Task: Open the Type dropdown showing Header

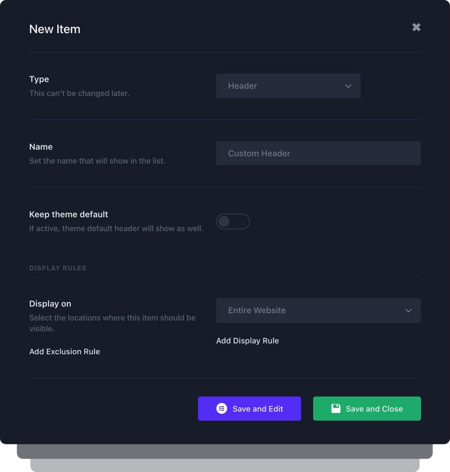Action: [288, 86]
